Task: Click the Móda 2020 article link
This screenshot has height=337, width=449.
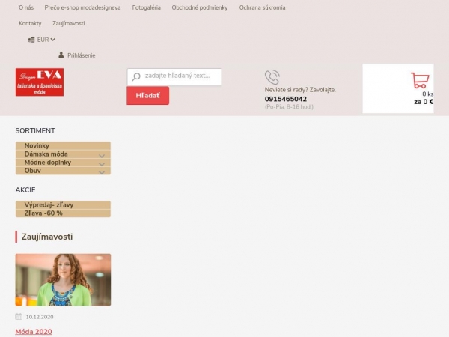Action: [34, 332]
